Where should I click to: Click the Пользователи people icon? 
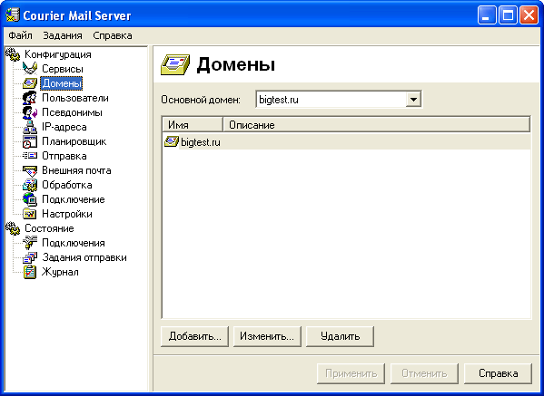(x=30, y=98)
